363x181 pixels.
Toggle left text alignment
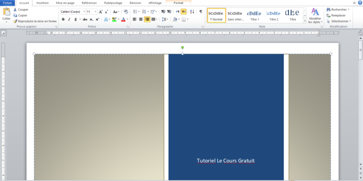135,20
